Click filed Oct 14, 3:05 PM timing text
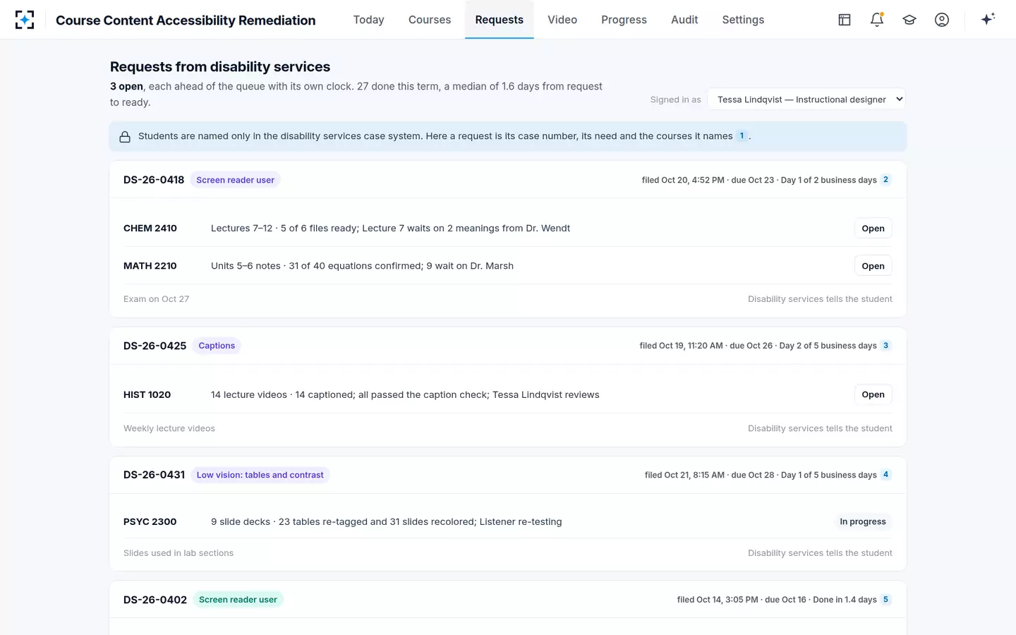 [777, 600]
